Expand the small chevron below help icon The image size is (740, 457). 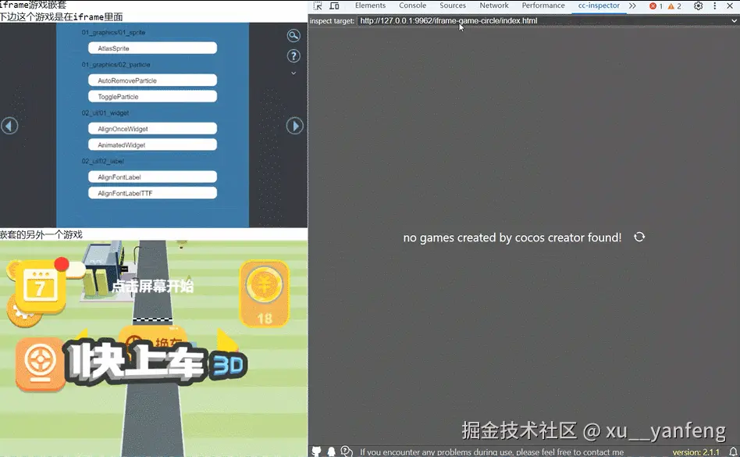click(x=294, y=73)
